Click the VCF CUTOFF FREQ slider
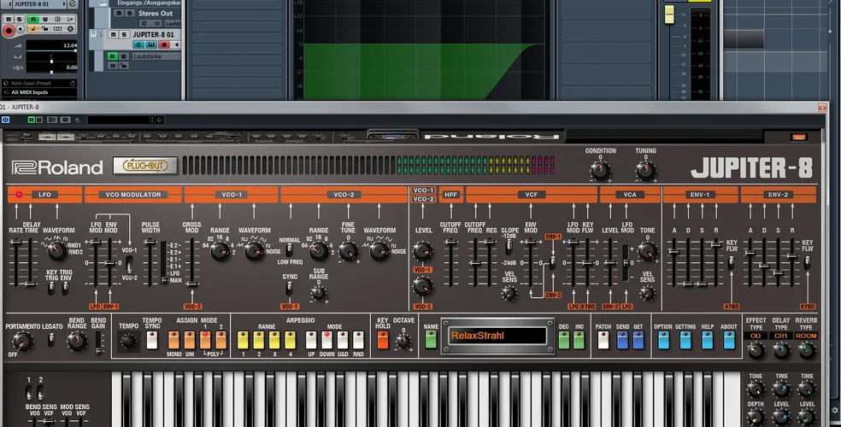Viewport: 841px width, 427px height. (x=474, y=262)
